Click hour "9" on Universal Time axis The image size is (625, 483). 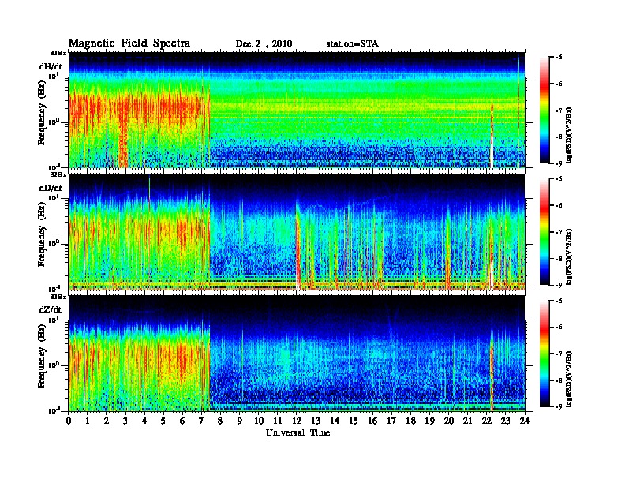(239, 421)
